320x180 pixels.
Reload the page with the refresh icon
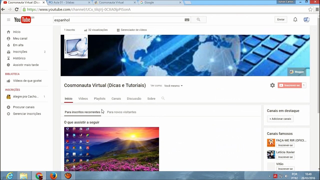pos(16,9)
